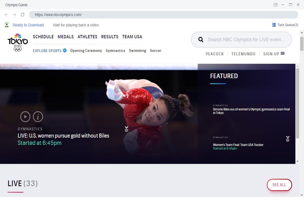Screen dimensions: 304x197
Task: Expand the Explore Sports dropdown
Action: click(65, 50)
